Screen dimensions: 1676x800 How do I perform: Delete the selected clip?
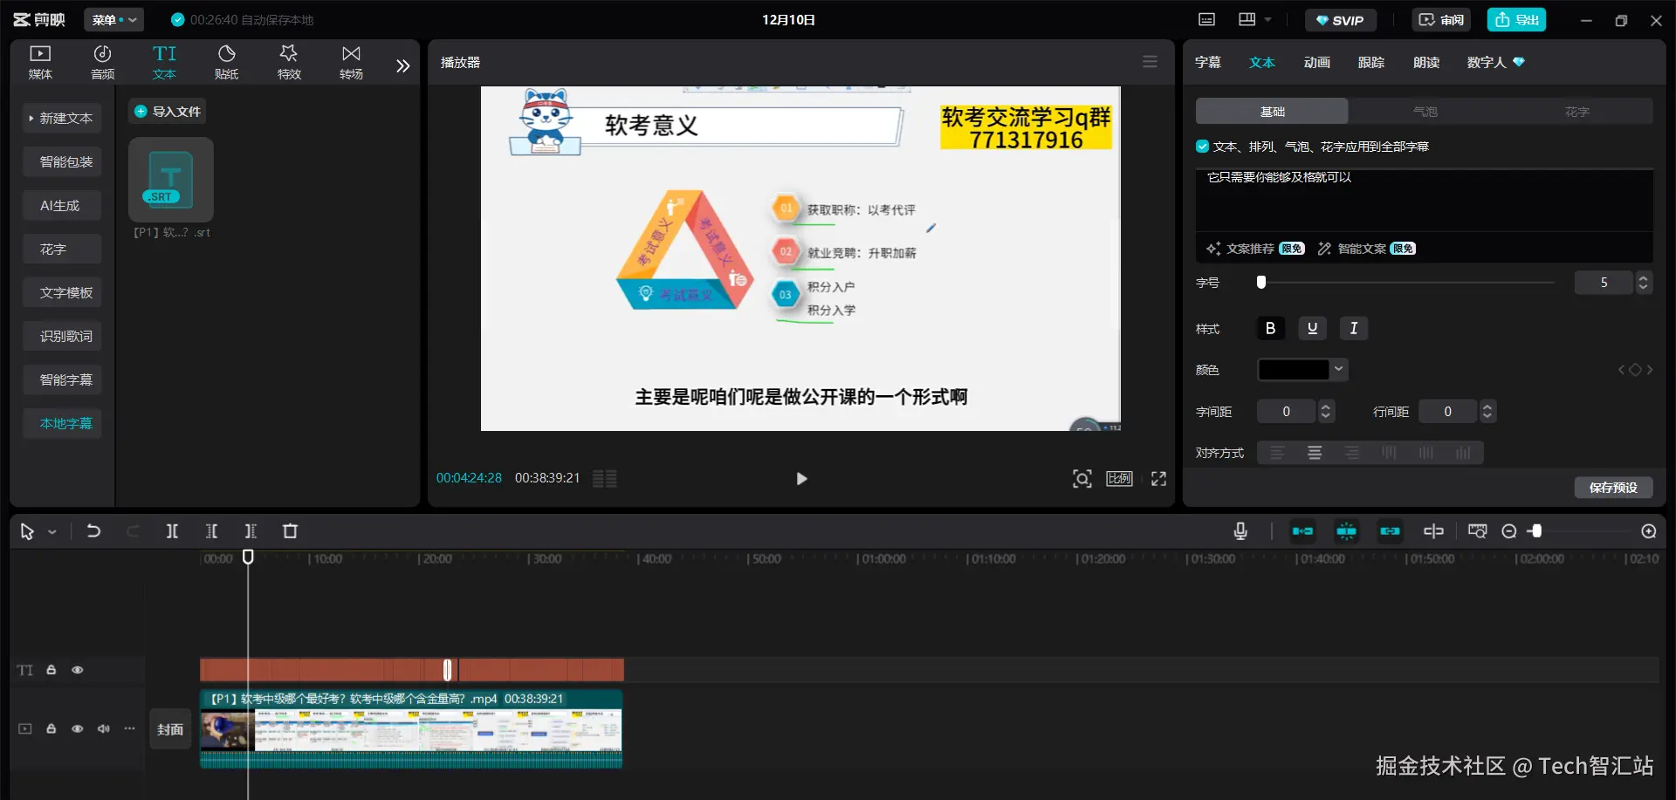(x=291, y=531)
